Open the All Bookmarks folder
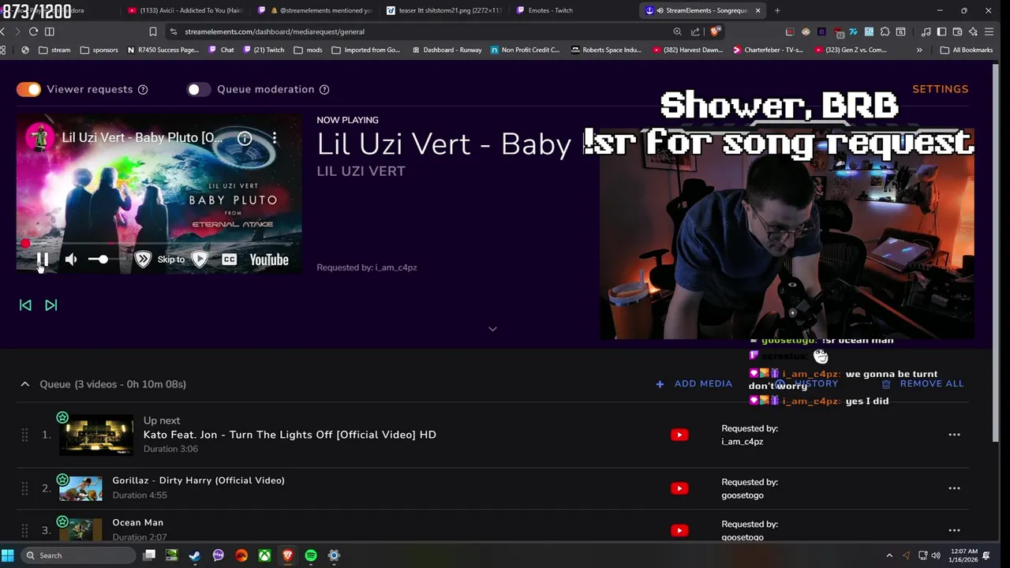This screenshot has height=568, width=1010. [966, 50]
